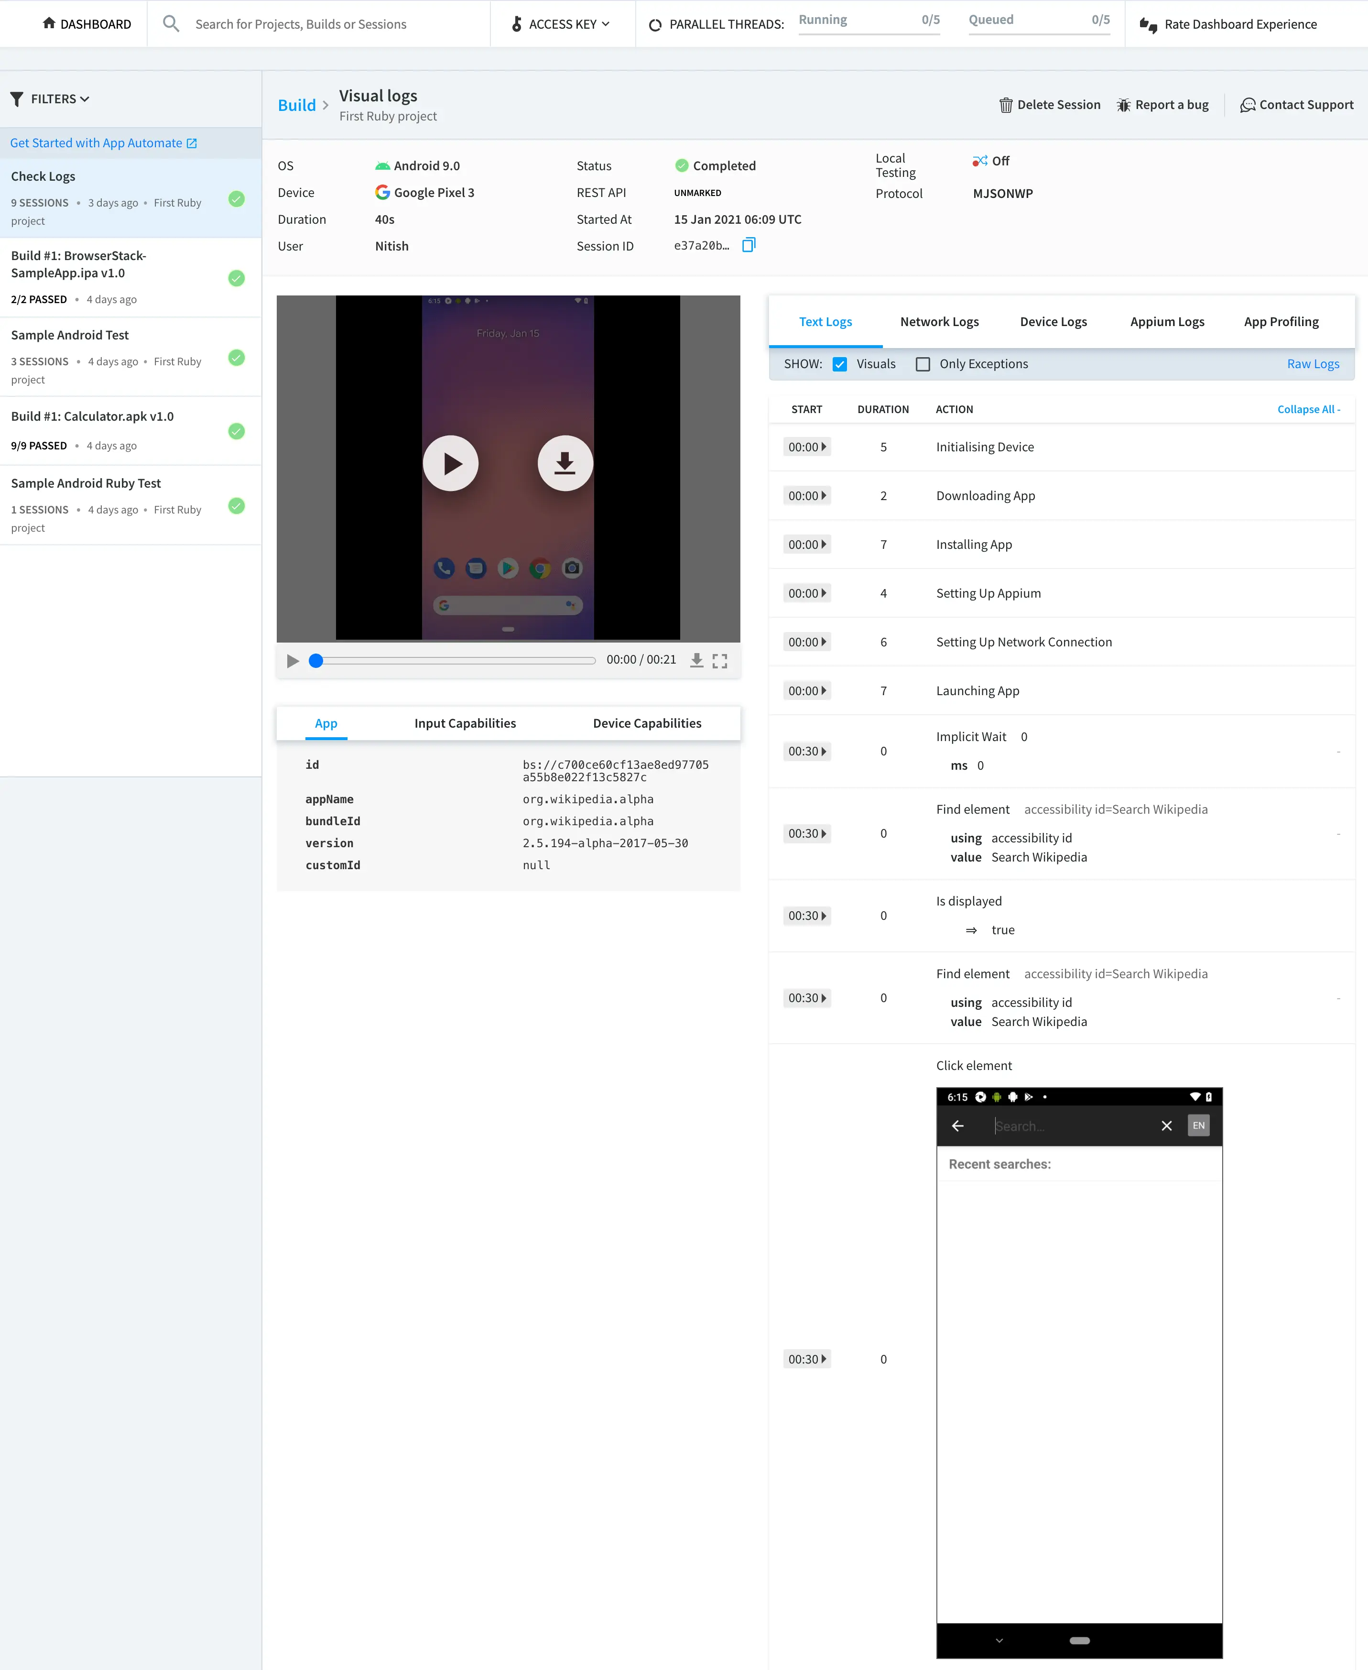
Task: Open Get Started with App Automate link
Action: [x=103, y=142]
